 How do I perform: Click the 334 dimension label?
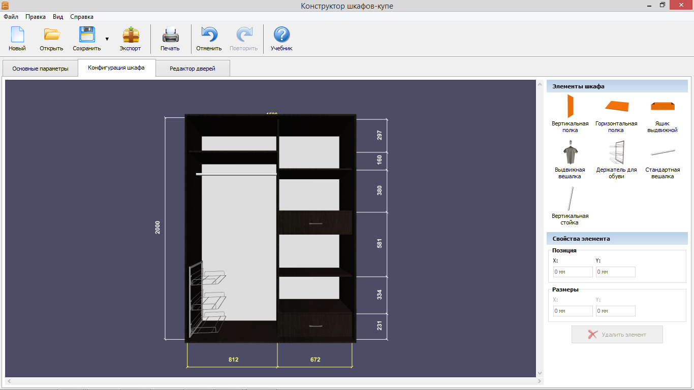[x=380, y=295]
